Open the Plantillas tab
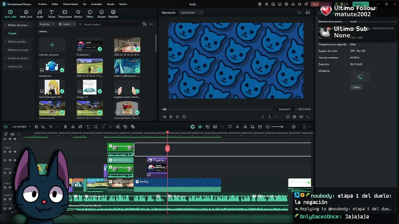This screenshot has width=399, height=224. [113, 14]
